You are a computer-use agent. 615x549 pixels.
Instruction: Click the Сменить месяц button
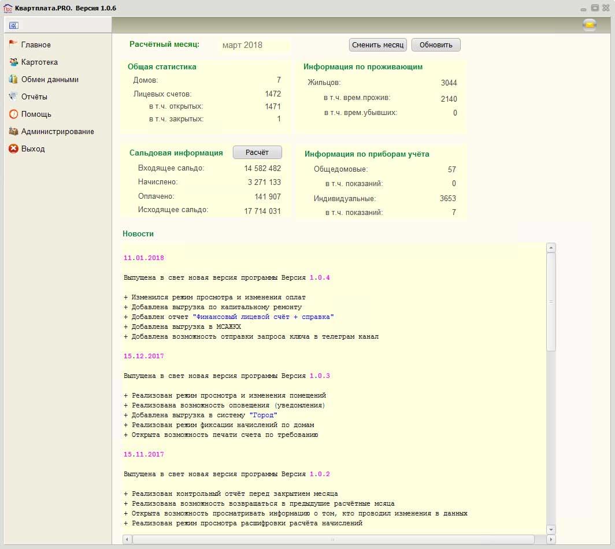pos(377,44)
